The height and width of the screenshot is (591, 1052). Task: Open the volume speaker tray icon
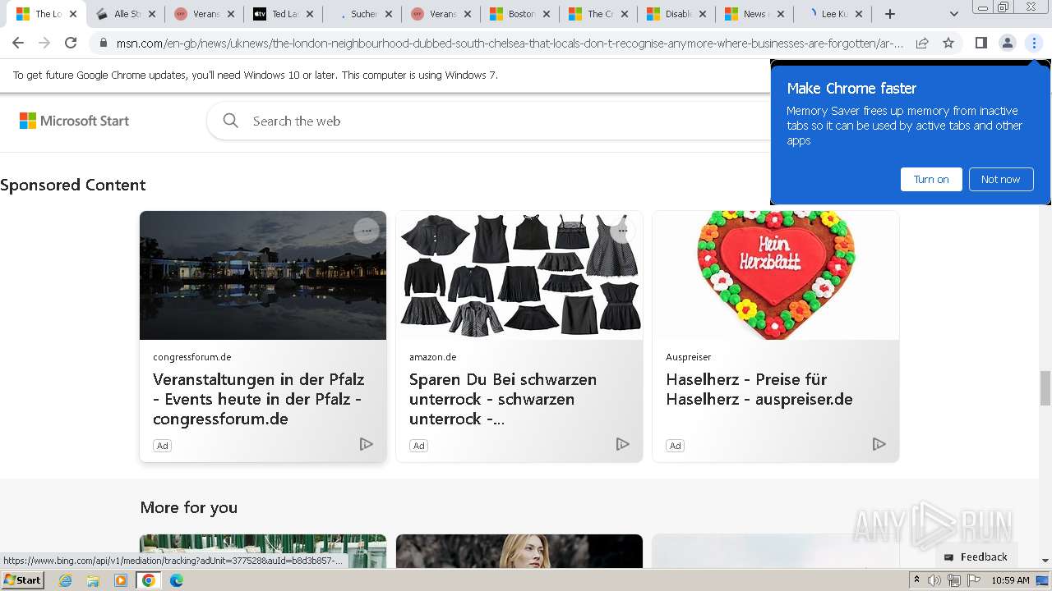[934, 580]
